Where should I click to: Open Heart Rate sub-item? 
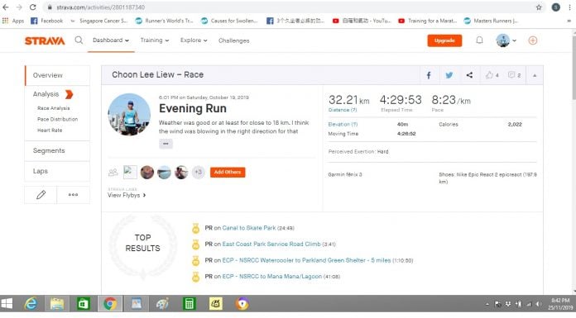tap(50, 131)
